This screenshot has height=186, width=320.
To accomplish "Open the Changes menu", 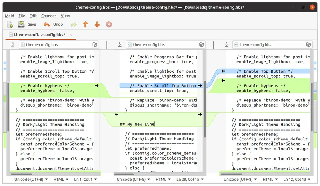I will (48, 16).
